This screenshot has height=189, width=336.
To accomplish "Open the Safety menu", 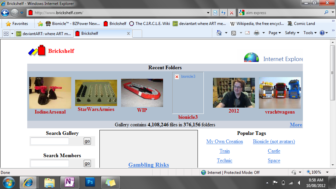I will coord(292,33).
